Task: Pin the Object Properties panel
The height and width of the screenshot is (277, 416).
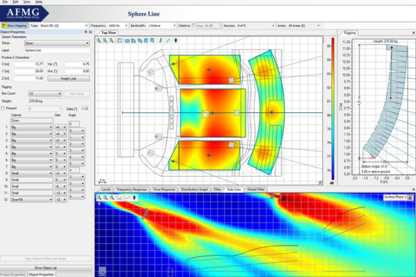Action: (x=85, y=32)
